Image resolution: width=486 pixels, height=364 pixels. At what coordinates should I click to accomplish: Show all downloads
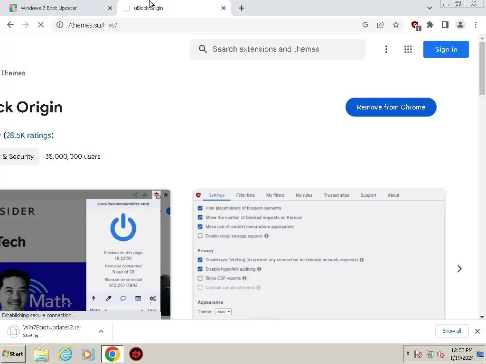click(x=451, y=331)
